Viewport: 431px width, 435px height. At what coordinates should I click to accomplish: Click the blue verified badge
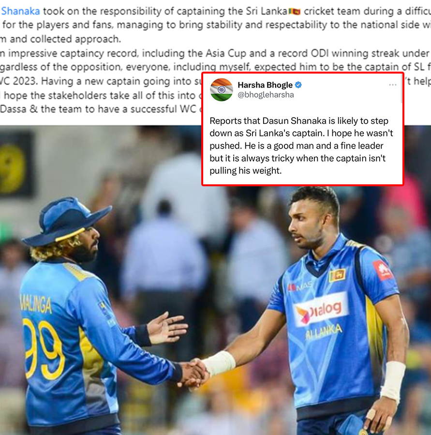298,85
